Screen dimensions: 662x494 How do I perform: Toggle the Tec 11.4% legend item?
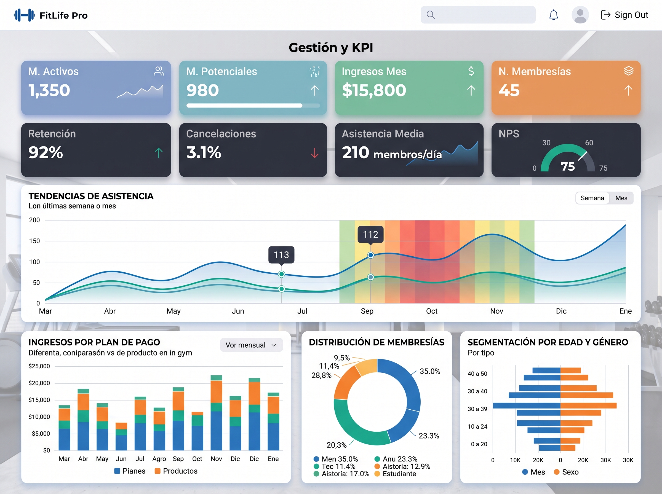pos(334,466)
